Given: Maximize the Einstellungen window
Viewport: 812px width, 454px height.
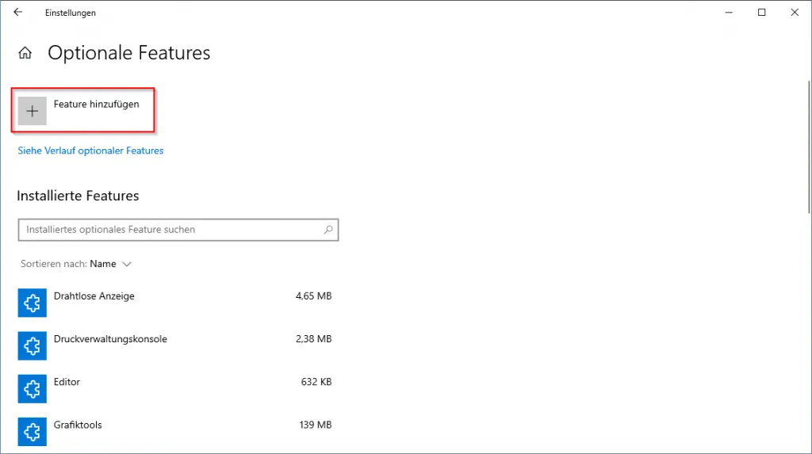Looking at the screenshot, I should (x=761, y=13).
